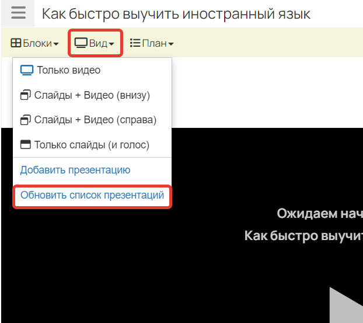Switch to Только слайды (и голос) mode
Image resolution: width=363 pixels, height=323 pixels.
(x=92, y=145)
